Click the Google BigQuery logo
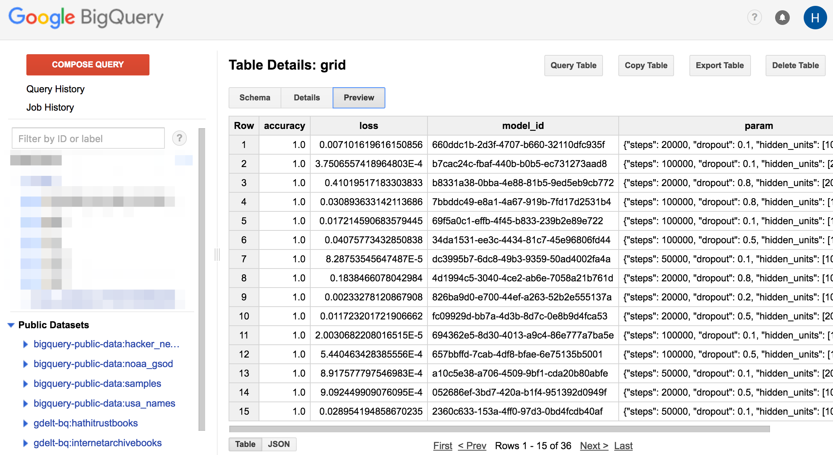This screenshot has height=455, width=833. tap(86, 17)
